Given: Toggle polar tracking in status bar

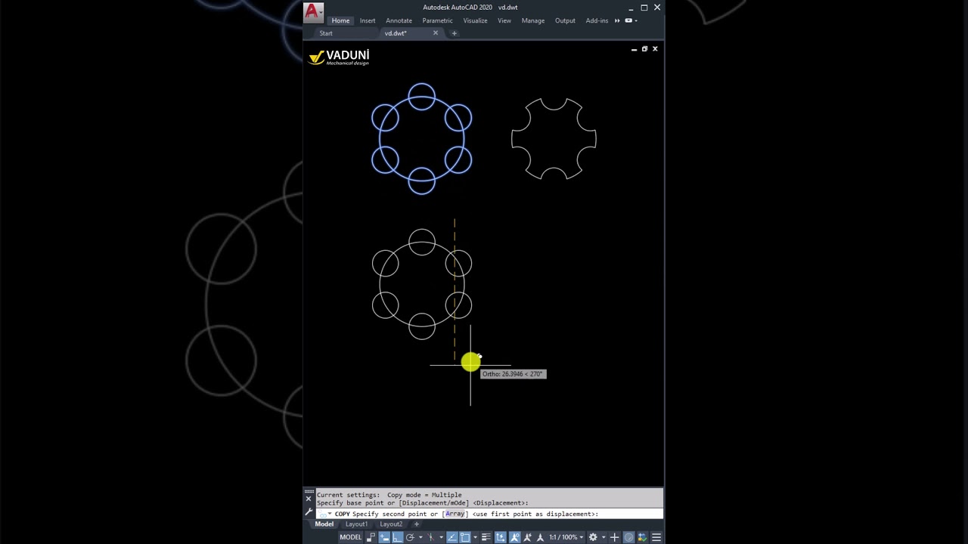Looking at the screenshot, I should 410,537.
